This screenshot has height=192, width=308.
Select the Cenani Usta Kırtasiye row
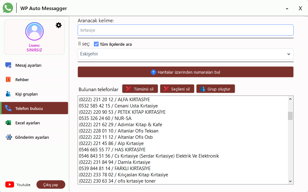point(183,106)
